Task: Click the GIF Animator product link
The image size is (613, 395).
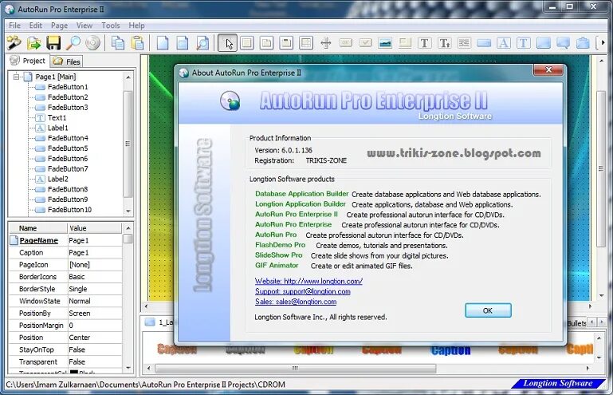Action: tap(277, 266)
